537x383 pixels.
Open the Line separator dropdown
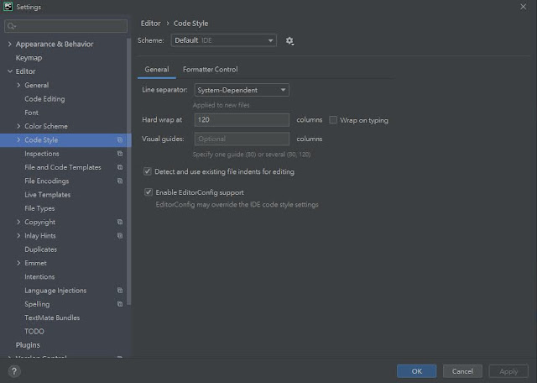click(242, 90)
